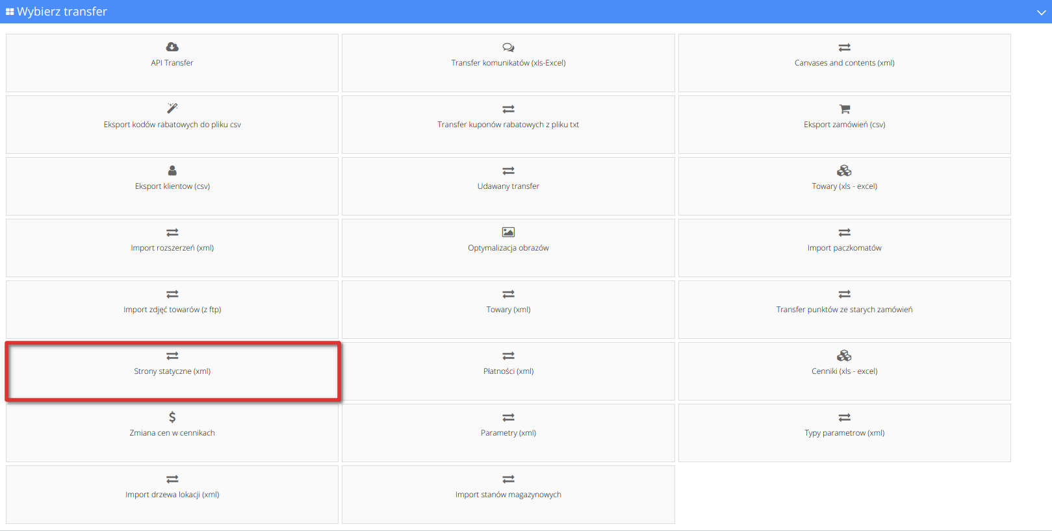Click the dollar icon for Zmiana cen w cennikach
This screenshot has width=1052, height=531.
[172, 417]
